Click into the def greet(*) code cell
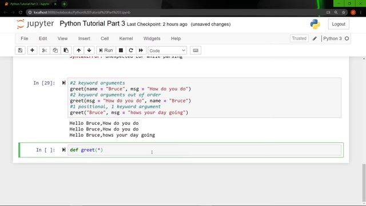This screenshot has width=366, height=206. coord(205,150)
